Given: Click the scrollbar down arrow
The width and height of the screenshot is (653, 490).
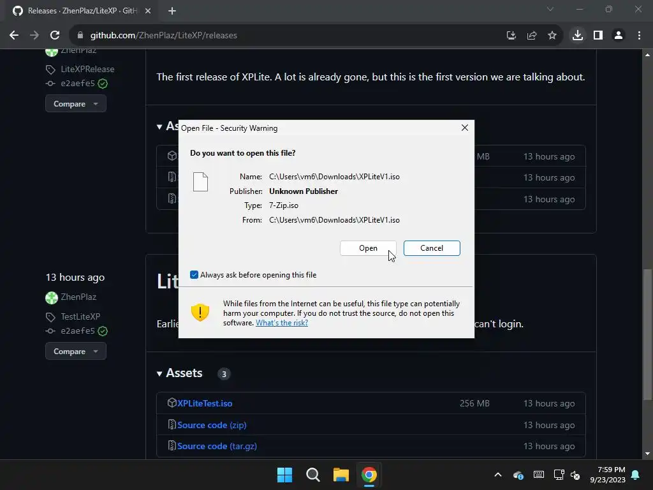Looking at the screenshot, I should tap(647, 454).
